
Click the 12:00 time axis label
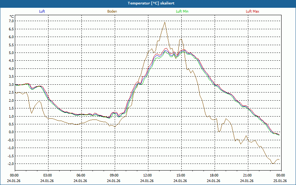pyautogui.click(x=148, y=175)
